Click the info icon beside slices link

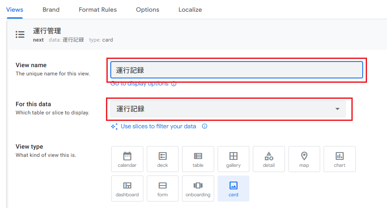pyautogui.click(x=205, y=127)
